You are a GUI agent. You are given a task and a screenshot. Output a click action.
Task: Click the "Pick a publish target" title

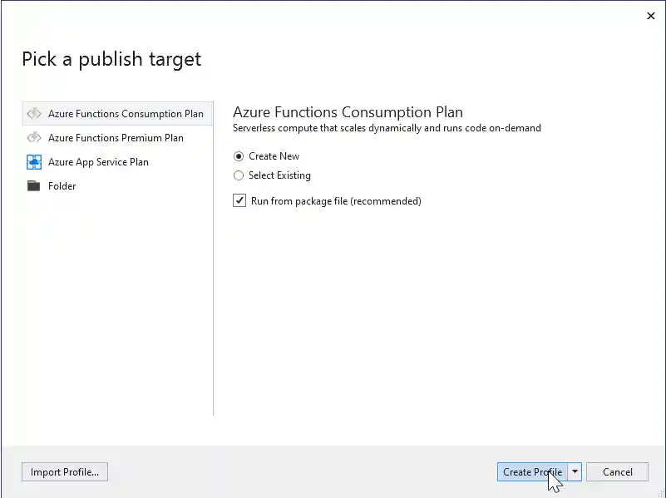[111, 59]
